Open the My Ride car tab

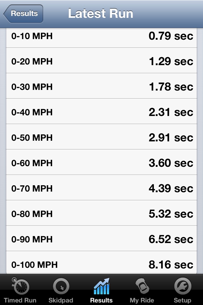click(x=142, y=290)
